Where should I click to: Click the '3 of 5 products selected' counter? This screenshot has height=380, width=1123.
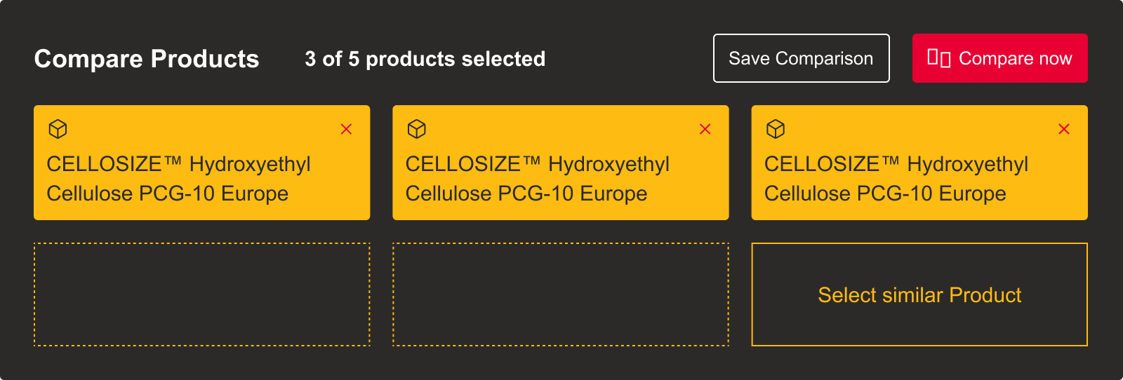(x=425, y=59)
